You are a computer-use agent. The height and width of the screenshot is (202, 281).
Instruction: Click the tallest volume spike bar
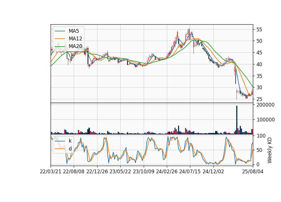click(237, 120)
